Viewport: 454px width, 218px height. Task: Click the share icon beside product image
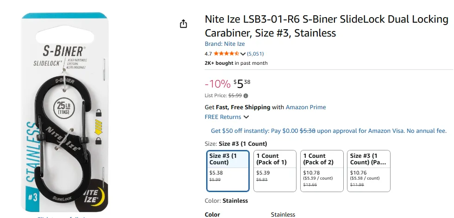click(183, 24)
